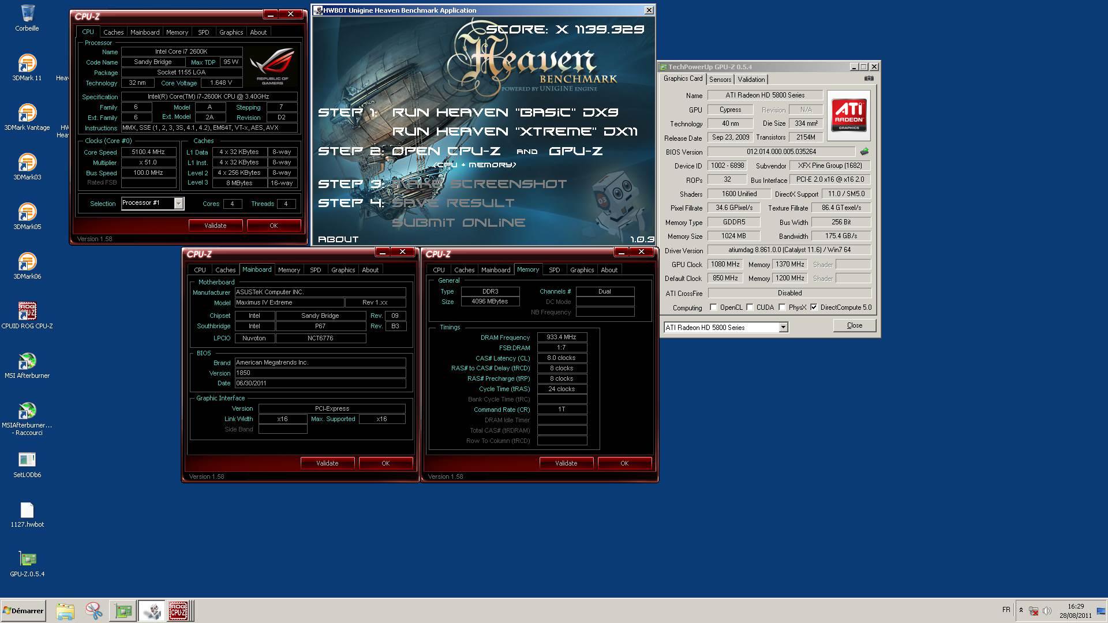The width and height of the screenshot is (1108, 623).
Task: Click Run Heaven Xtreme DX11 step
Action: [515, 132]
